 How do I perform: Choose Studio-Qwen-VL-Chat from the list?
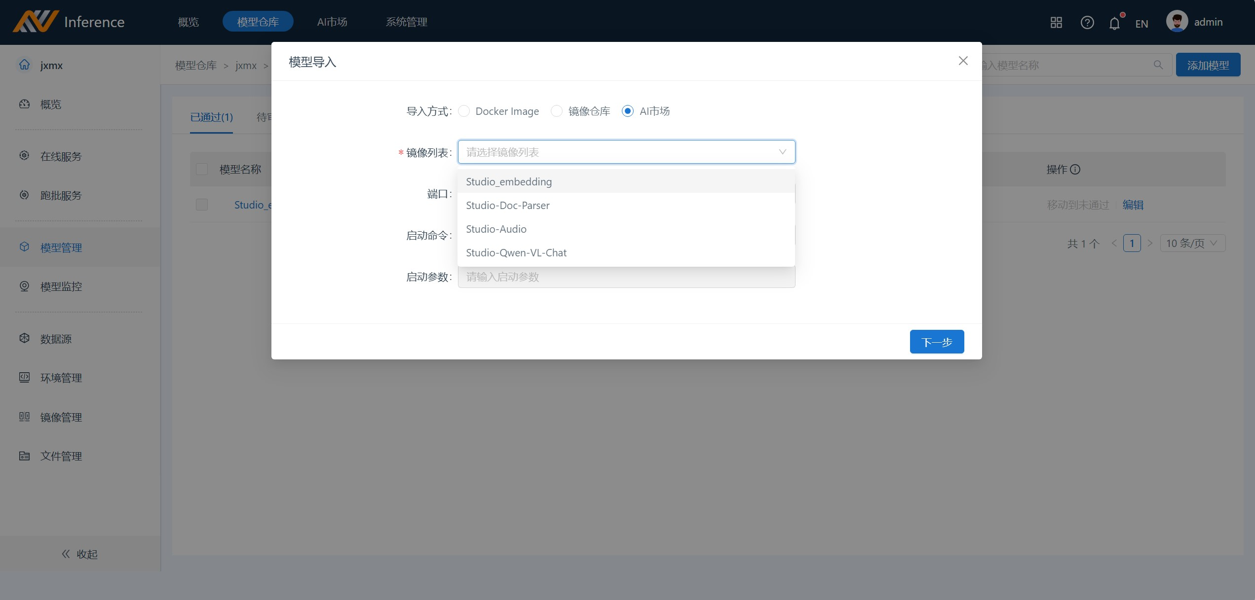tap(516, 253)
